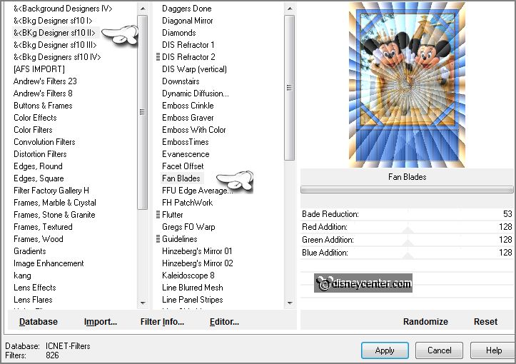Image resolution: width=516 pixels, height=364 pixels.
Task: Select &<BKg Designer sf10 II> category
Action: pos(54,33)
